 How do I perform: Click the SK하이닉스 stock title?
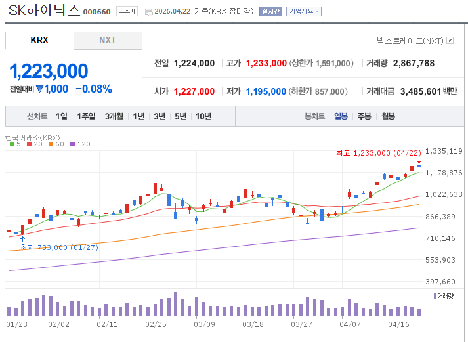tap(45, 11)
